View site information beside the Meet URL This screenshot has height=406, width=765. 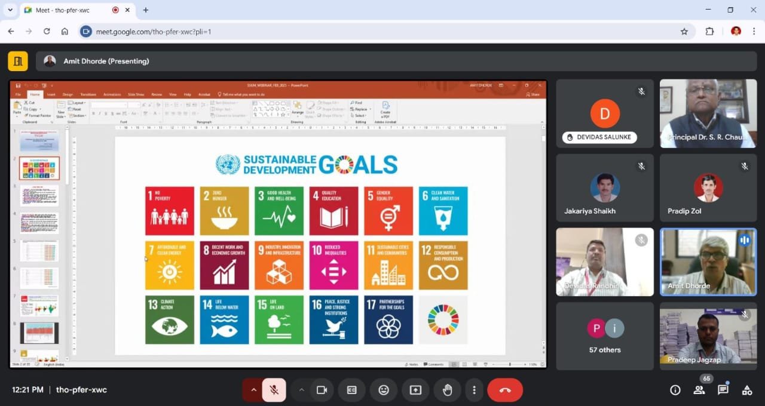click(86, 32)
